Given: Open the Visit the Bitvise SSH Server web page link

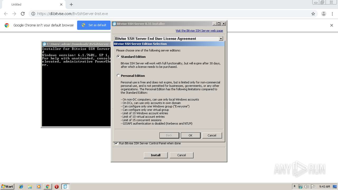Looking at the screenshot, I should click(x=199, y=31).
